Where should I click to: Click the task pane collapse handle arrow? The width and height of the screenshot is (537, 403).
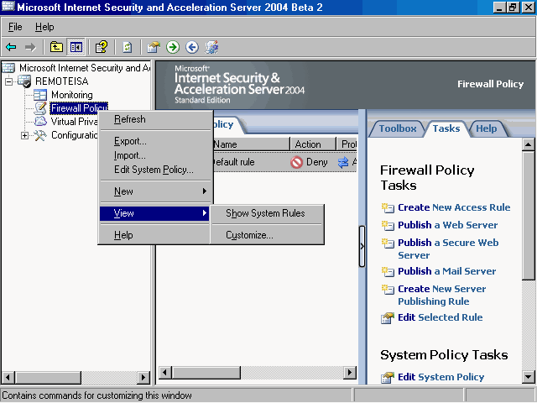click(x=362, y=247)
